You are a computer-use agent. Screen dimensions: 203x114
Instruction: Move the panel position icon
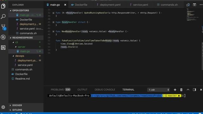[194, 90]
